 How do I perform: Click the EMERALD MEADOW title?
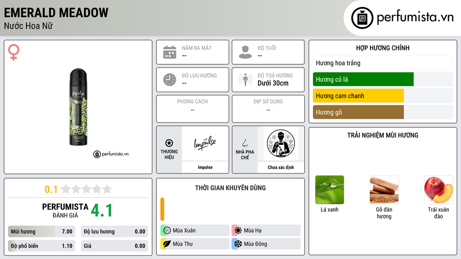tap(56, 13)
